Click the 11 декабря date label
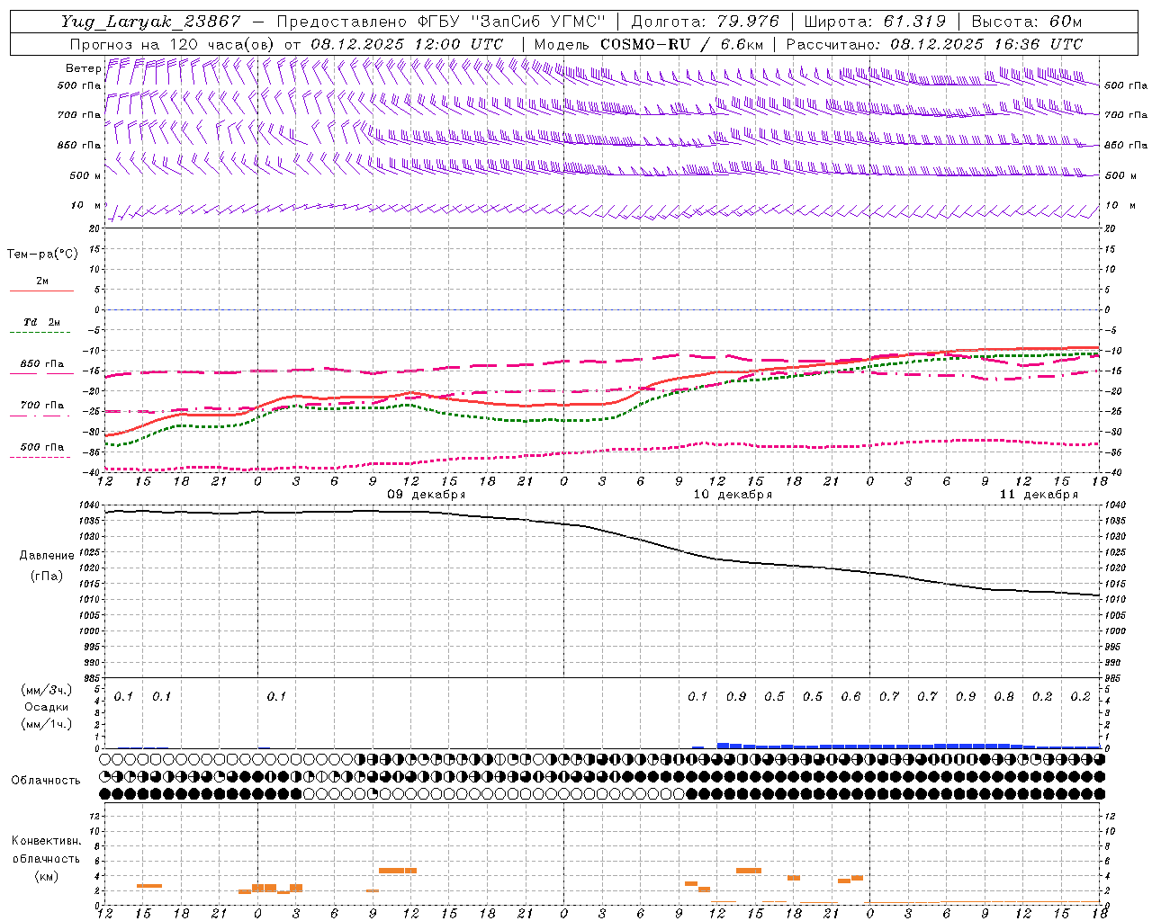This screenshot has height=921, width=1152. click(x=1039, y=495)
